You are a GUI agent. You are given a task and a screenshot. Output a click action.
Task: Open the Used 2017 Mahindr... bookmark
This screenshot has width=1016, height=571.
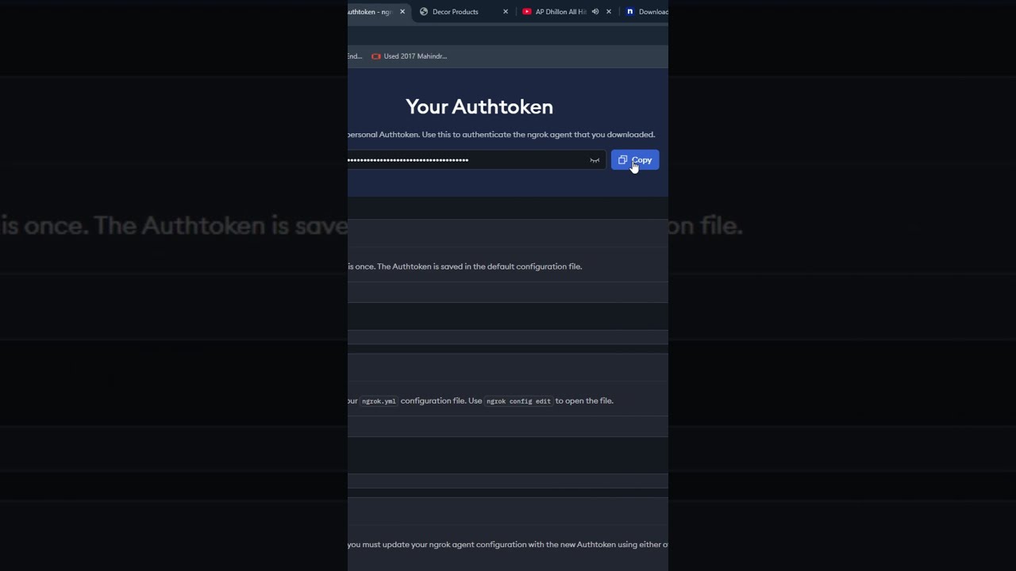410,56
